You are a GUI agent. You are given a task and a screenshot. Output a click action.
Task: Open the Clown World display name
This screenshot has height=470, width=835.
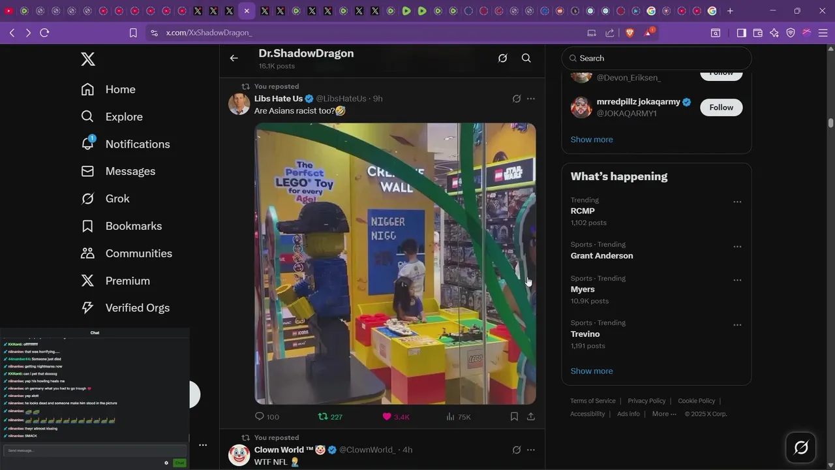click(x=290, y=450)
